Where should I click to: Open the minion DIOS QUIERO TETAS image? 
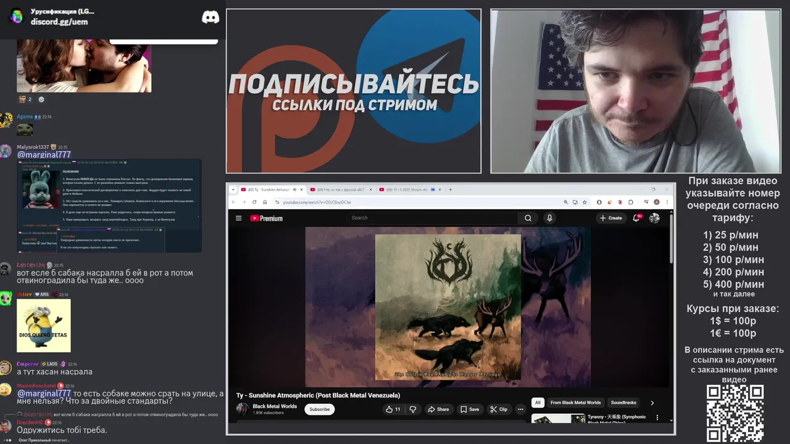(44, 326)
